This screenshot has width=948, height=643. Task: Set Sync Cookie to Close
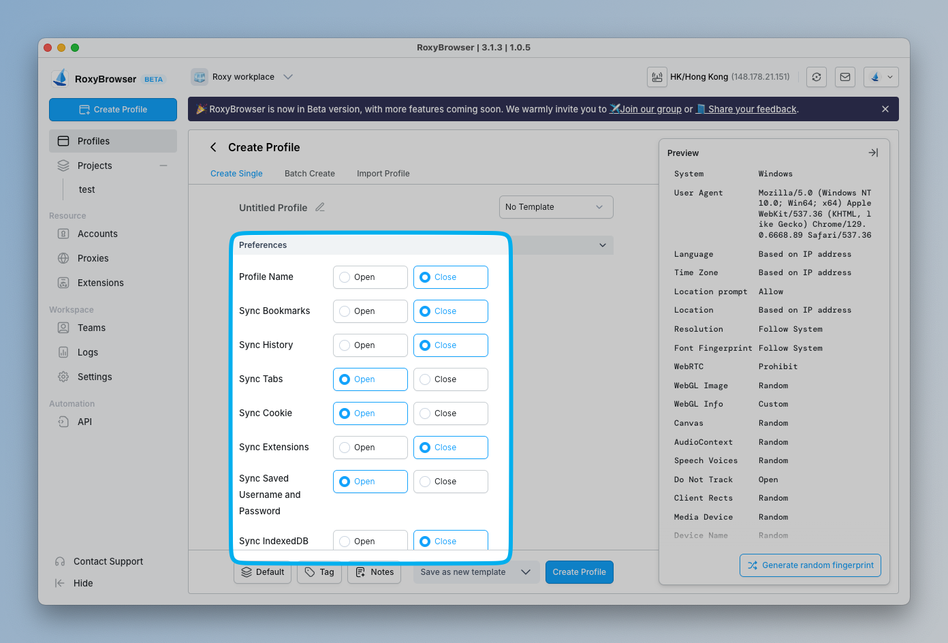[450, 413]
